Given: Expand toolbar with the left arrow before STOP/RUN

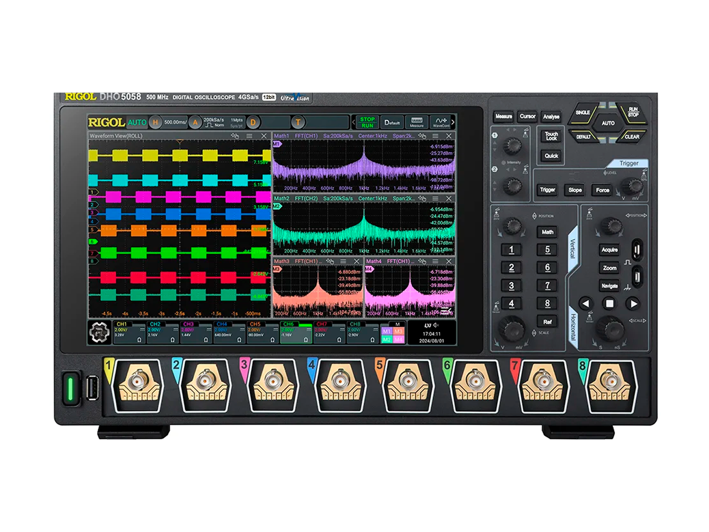Looking at the screenshot, I should click(x=354, y=122).
